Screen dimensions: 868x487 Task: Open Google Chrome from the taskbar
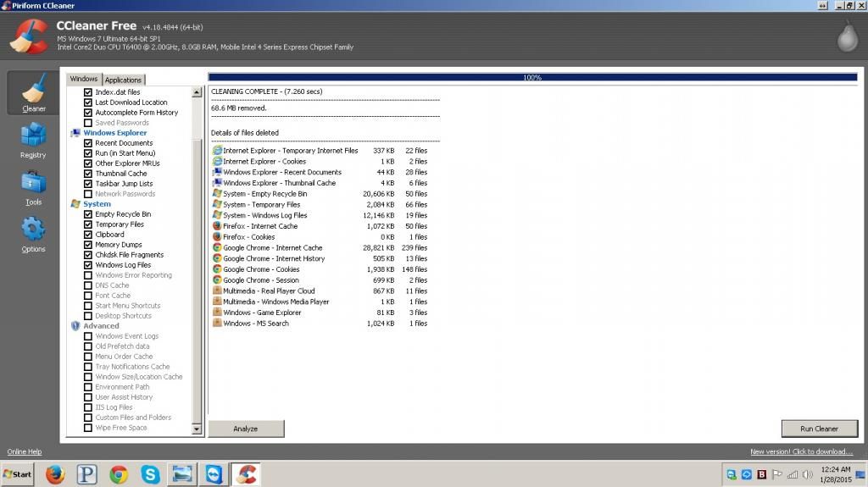(119, 474)
